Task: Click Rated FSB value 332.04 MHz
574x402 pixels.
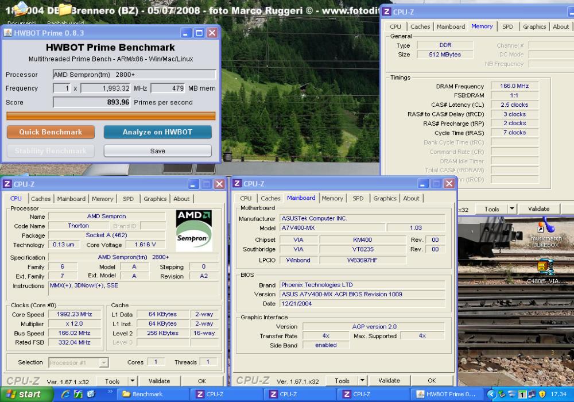Action: [x=74, y=342]
